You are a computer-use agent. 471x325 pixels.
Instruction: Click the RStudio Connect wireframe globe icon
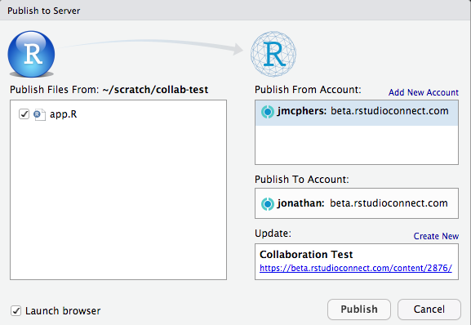(273, 54)
